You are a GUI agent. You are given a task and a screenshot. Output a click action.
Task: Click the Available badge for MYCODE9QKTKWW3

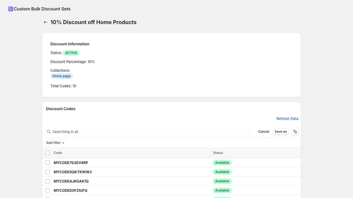[x=222, y=172]
